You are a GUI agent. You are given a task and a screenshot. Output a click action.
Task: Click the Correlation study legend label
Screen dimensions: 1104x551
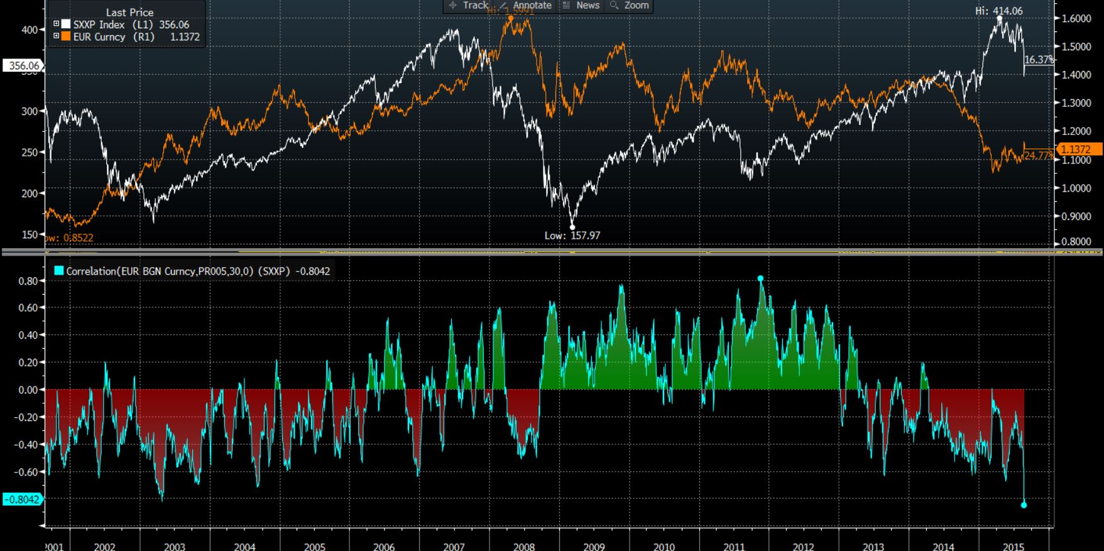tap(198, 271)
